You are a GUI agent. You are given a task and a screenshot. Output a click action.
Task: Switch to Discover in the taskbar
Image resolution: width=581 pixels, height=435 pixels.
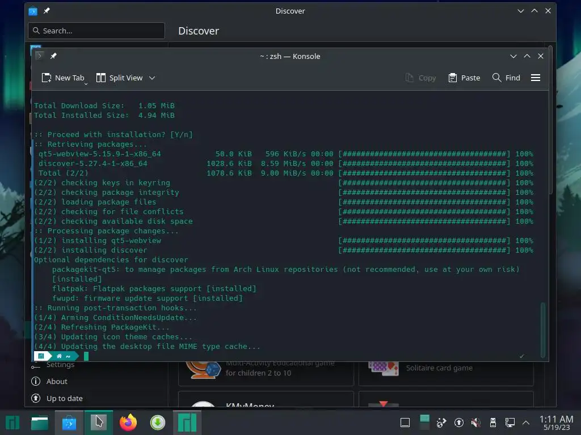pyautogui.click(x=69, y=423)
